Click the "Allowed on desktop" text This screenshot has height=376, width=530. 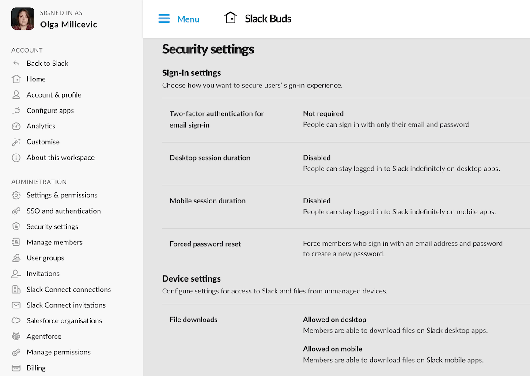click(x=335, y=320)
